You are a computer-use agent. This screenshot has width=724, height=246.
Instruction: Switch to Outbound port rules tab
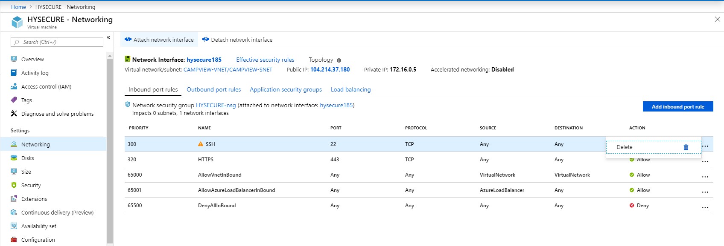point(213,89)
